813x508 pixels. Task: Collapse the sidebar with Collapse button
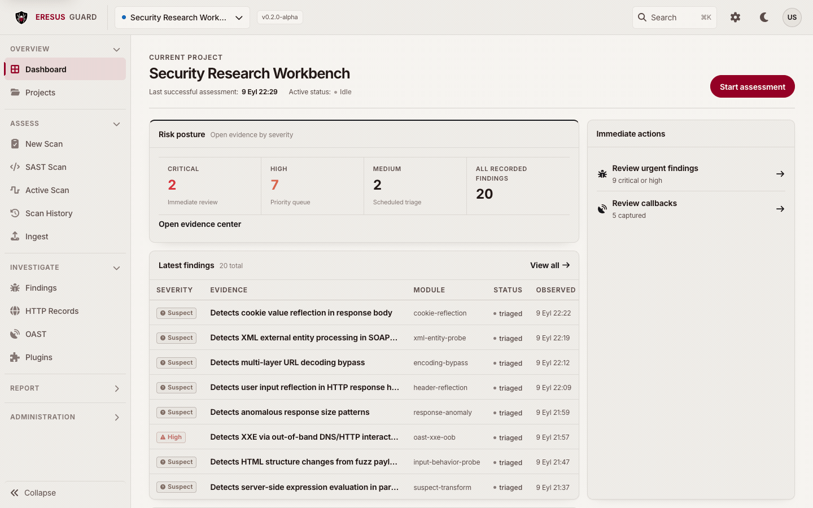pyautogui.click(x=65, y=493)
